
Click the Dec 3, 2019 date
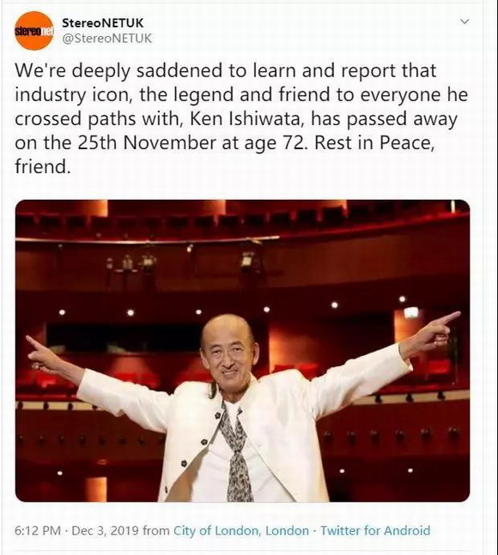coord(105,531)
